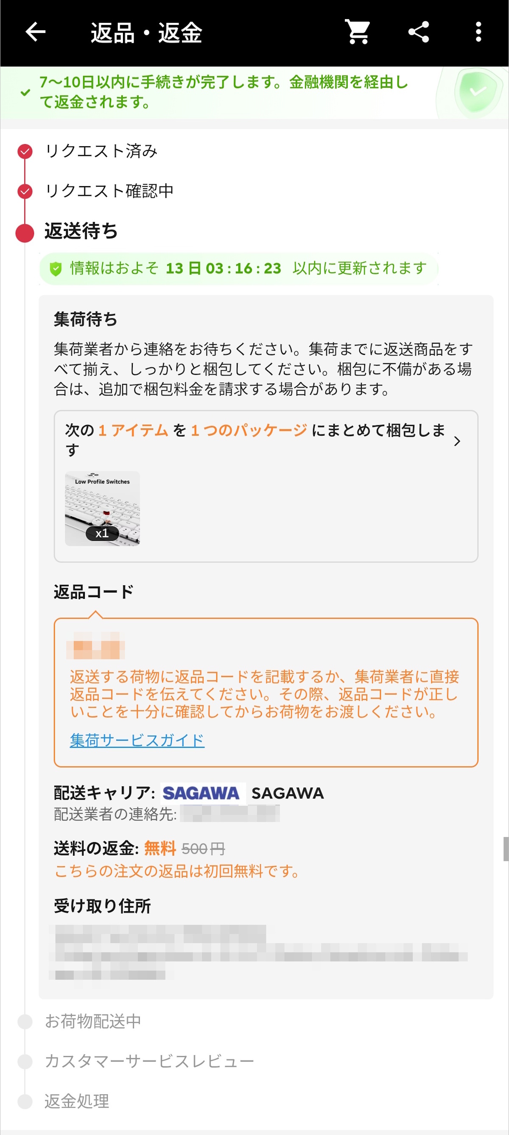
Task: Open the three-dot overflow menu
Action: pyautogui.click(x=478, y=32)
